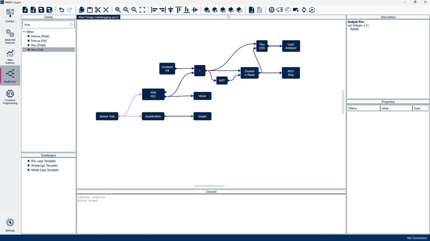Select the MCU Stop block
The image size is (430, 241).
pyautogui.click(x=291, y=73)
